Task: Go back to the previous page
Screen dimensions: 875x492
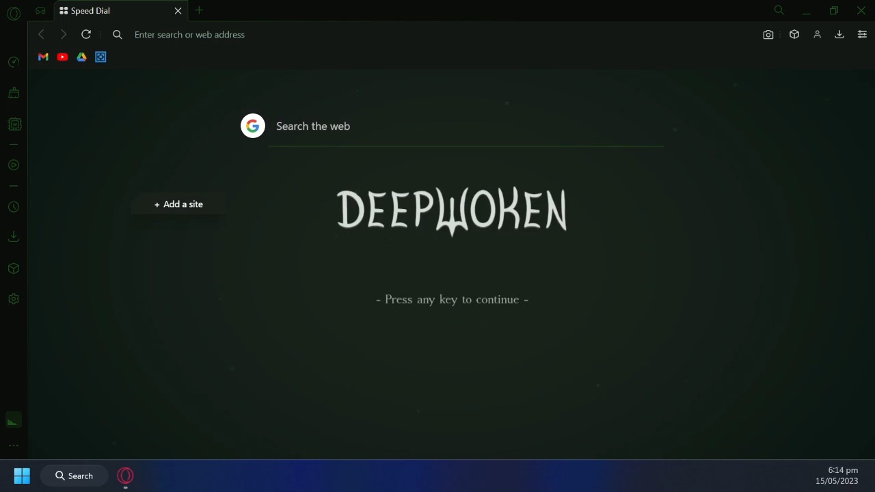Action: point(41,35)
